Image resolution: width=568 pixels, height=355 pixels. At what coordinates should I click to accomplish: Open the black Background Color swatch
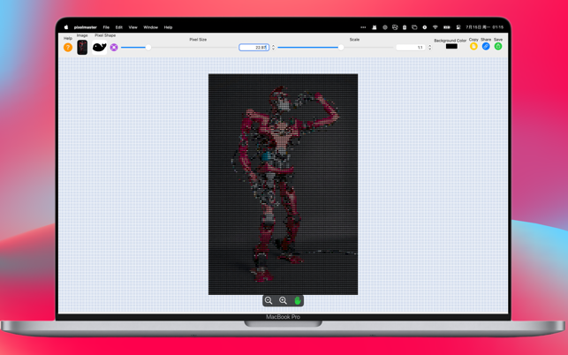pyautogui.click(x=451, y=46)
